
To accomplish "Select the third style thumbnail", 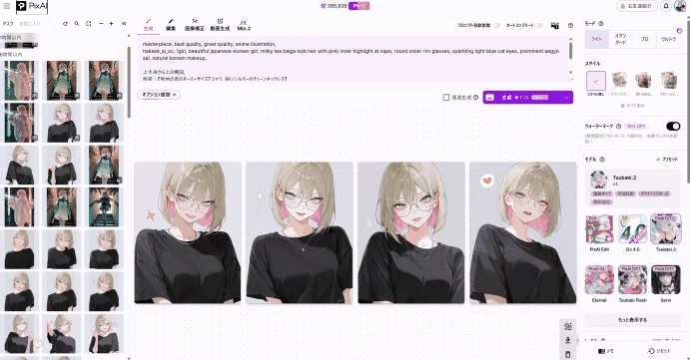I will (643, 81).
